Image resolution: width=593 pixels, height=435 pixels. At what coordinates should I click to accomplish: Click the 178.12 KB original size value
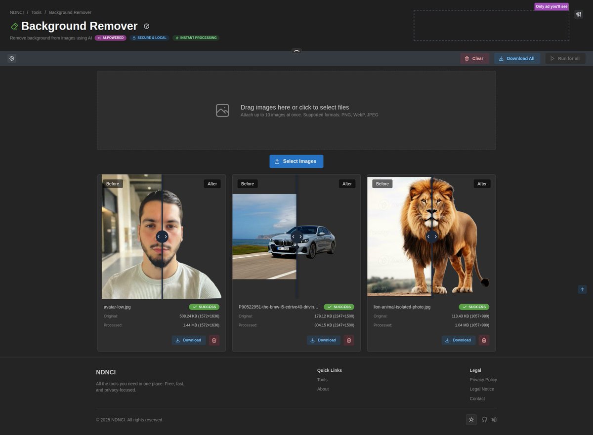[x=335, y=316]
